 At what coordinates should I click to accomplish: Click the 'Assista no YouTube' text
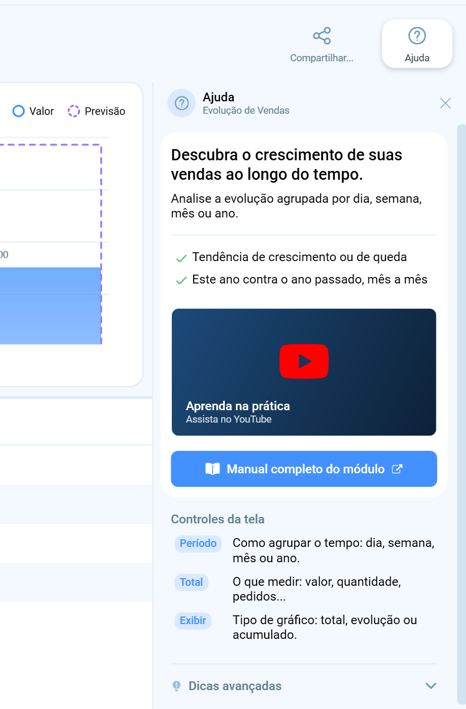tap(229, 420)
